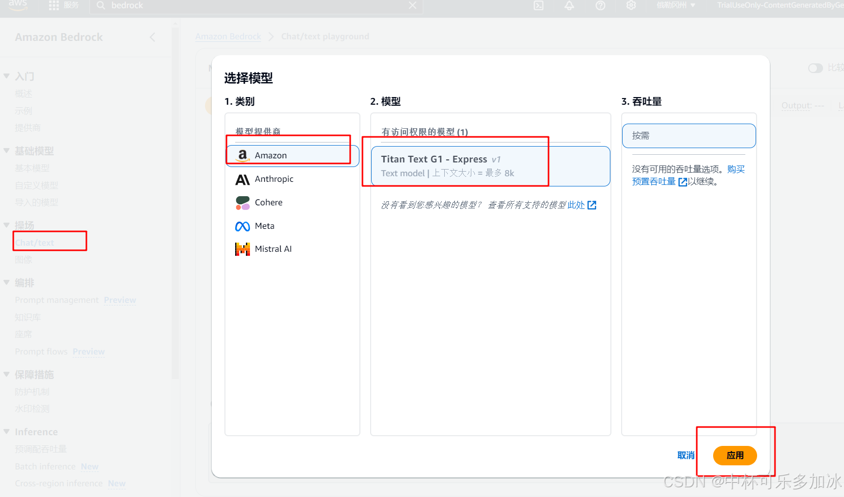Click the 选择模型 dialog heading

pos(248,78)
